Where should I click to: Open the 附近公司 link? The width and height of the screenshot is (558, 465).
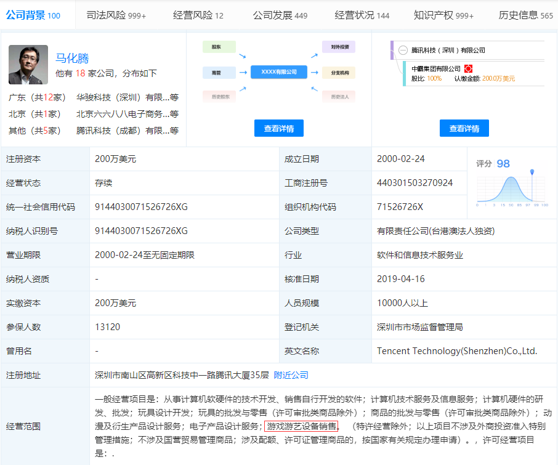pyautogui.click(x=291, y=375)
